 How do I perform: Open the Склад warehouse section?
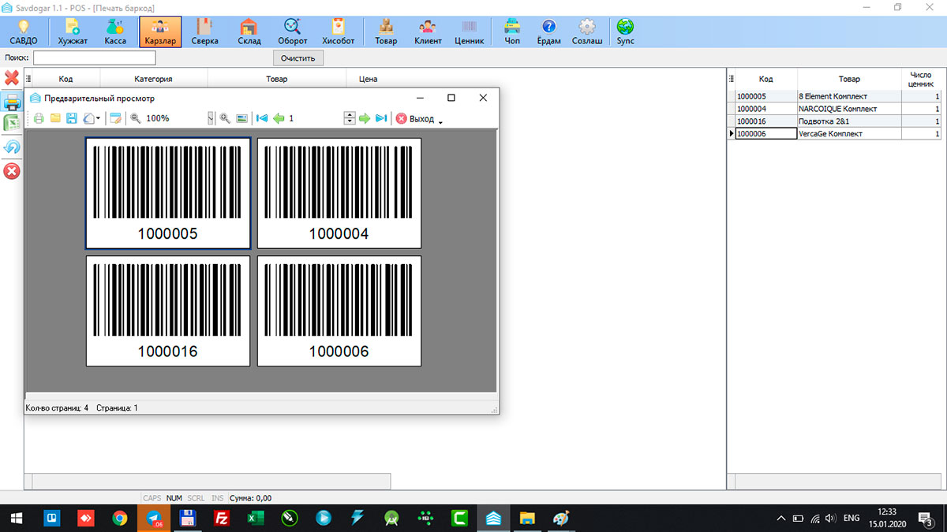point(249,32)
